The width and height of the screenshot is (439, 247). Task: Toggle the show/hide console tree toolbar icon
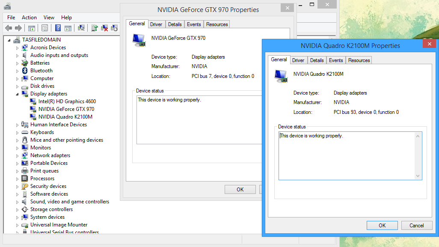coord(31,28)
